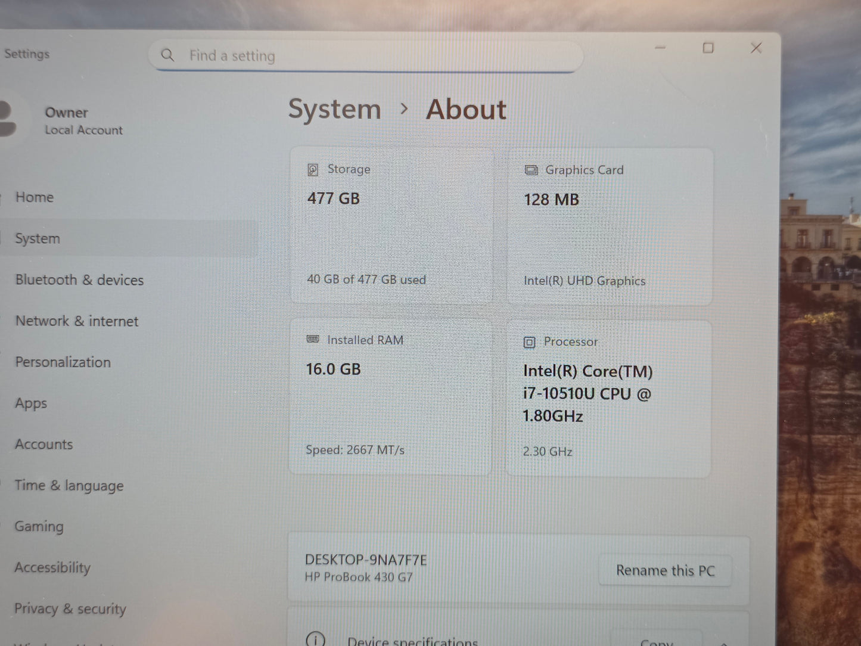The height and width of the screenshot is (646, 861).
Task: Click the search magnifier icon
Action: point(167,55)
